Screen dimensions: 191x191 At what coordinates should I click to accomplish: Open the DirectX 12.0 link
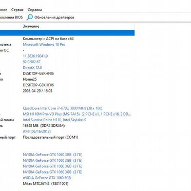32,68
